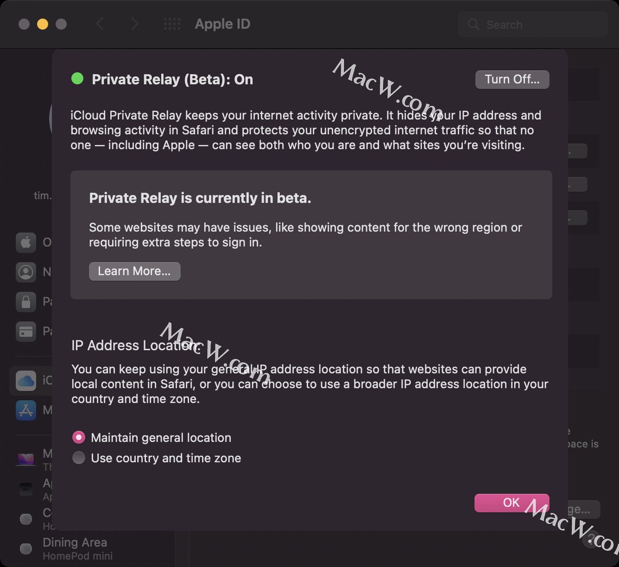Select the MacBook device icon
The image size is (619, 567).
26,459
